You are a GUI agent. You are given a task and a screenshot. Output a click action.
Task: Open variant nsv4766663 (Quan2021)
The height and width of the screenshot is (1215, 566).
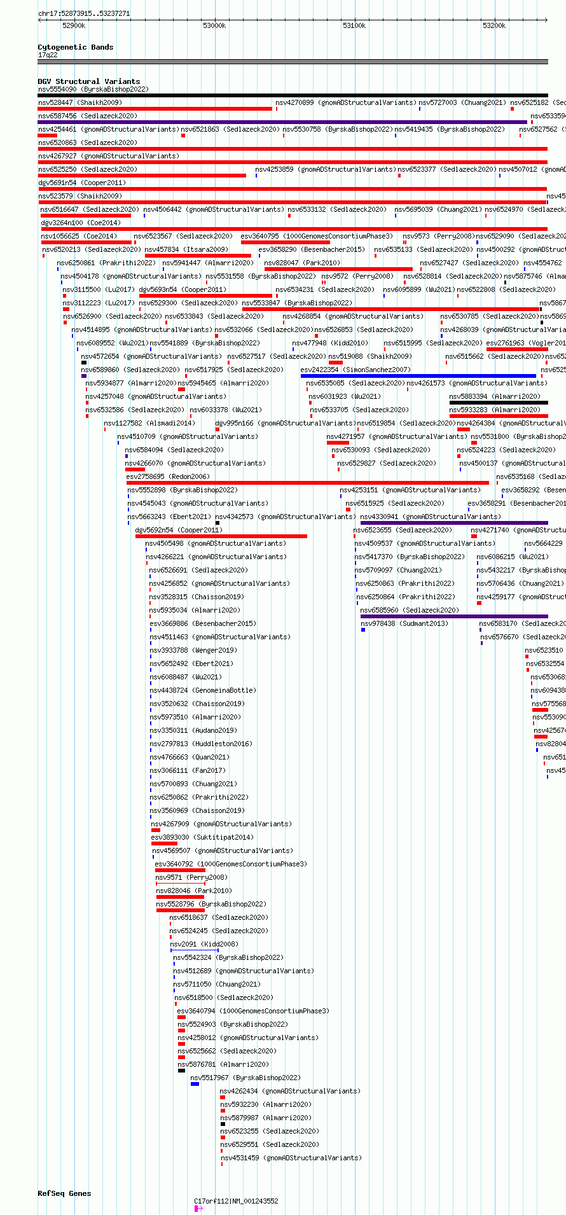click(x=190, y=757)
